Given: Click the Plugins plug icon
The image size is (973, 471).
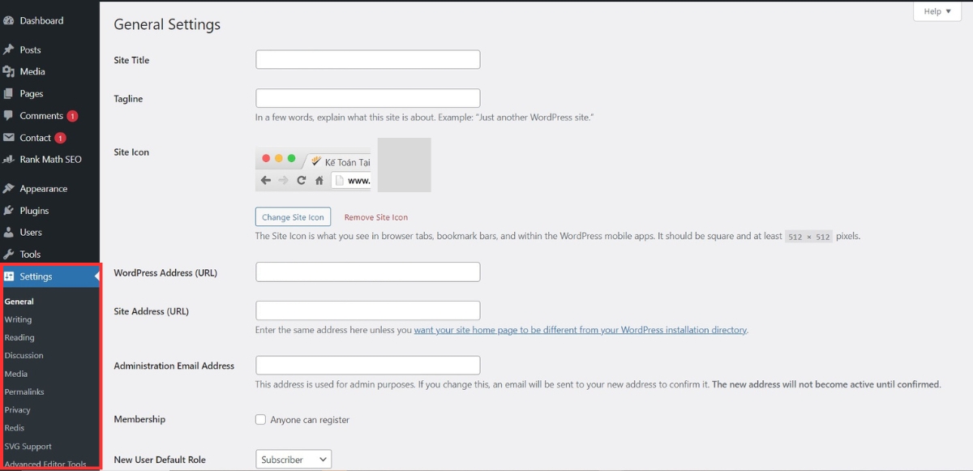Looking at the screenshot, I should (8, 211).
